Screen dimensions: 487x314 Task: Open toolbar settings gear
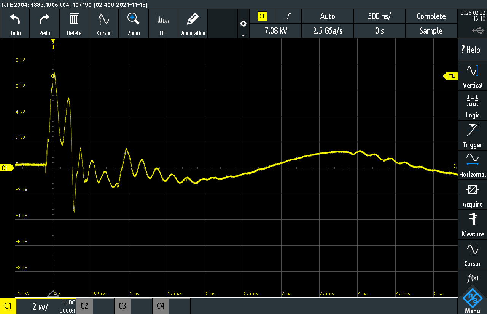coord(243,24)
